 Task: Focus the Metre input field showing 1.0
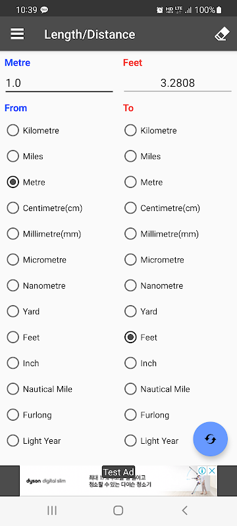click(x=59, y=83)
